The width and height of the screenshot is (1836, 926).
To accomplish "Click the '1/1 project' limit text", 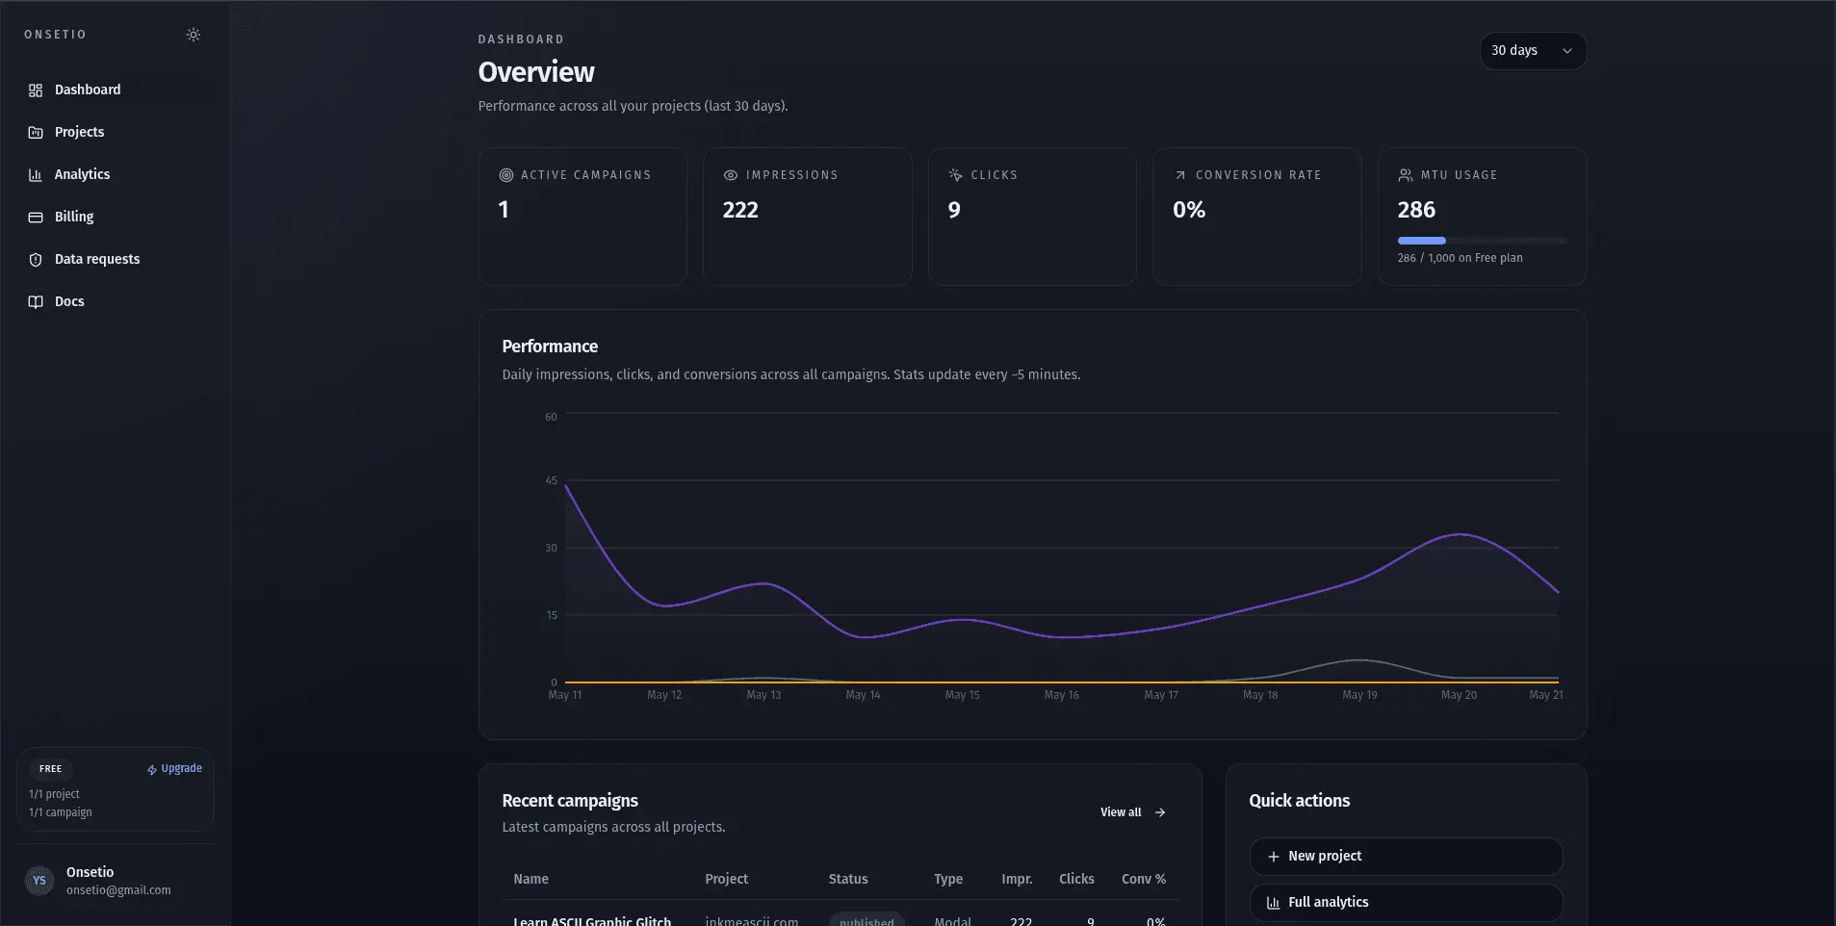I will [54, 794].
